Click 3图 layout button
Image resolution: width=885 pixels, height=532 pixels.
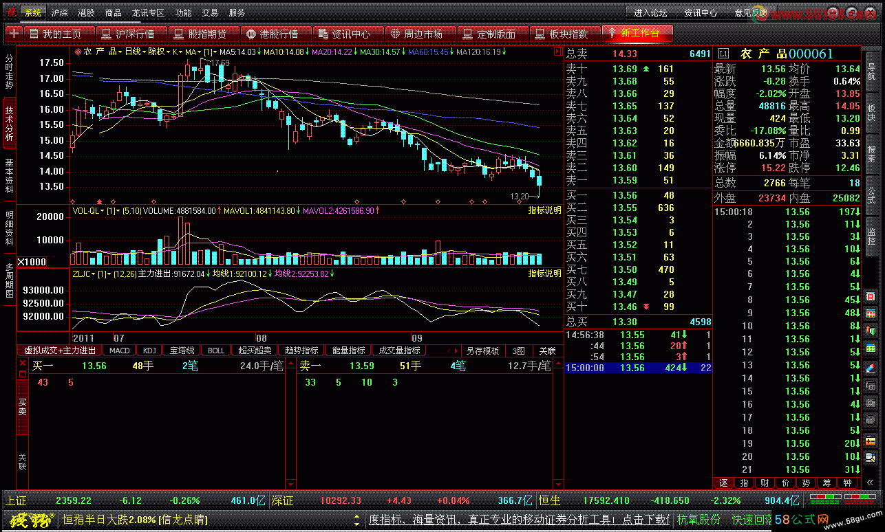point(519,351)
